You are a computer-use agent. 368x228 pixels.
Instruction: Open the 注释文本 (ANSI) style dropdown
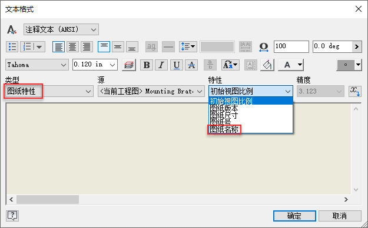pyautogui.click(x=61, y=29)
